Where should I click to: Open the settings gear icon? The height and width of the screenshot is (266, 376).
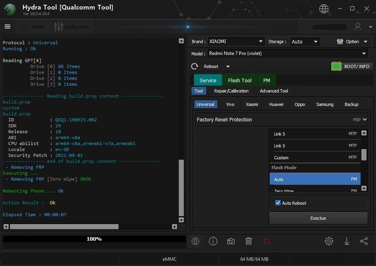329,241
